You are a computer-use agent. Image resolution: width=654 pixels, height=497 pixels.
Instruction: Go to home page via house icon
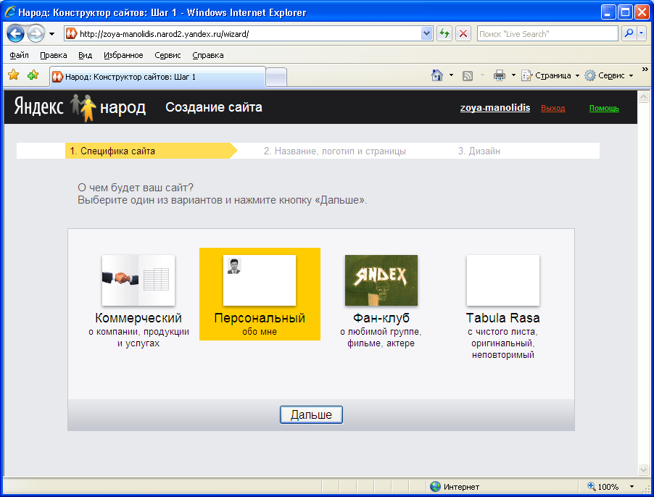(437, 75)
